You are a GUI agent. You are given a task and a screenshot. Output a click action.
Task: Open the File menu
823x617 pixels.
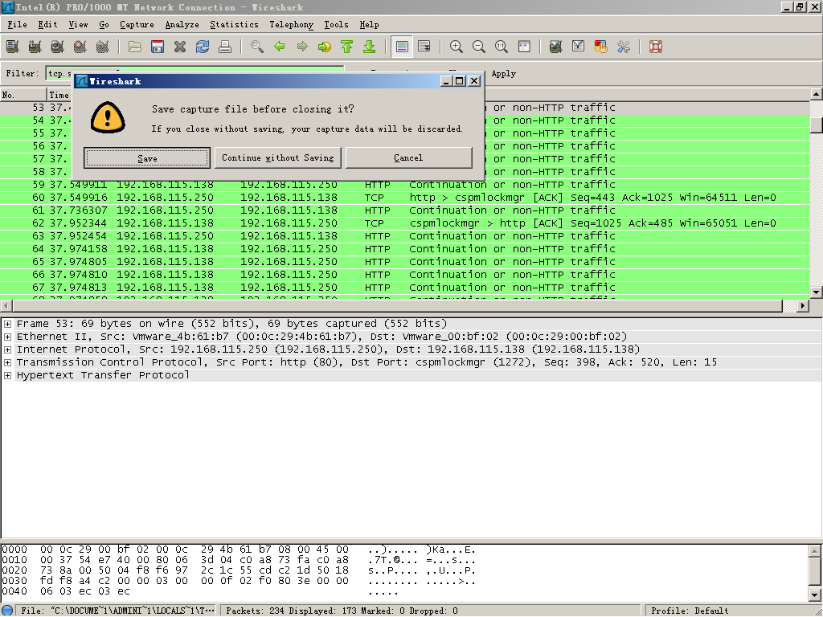[17, 25]
